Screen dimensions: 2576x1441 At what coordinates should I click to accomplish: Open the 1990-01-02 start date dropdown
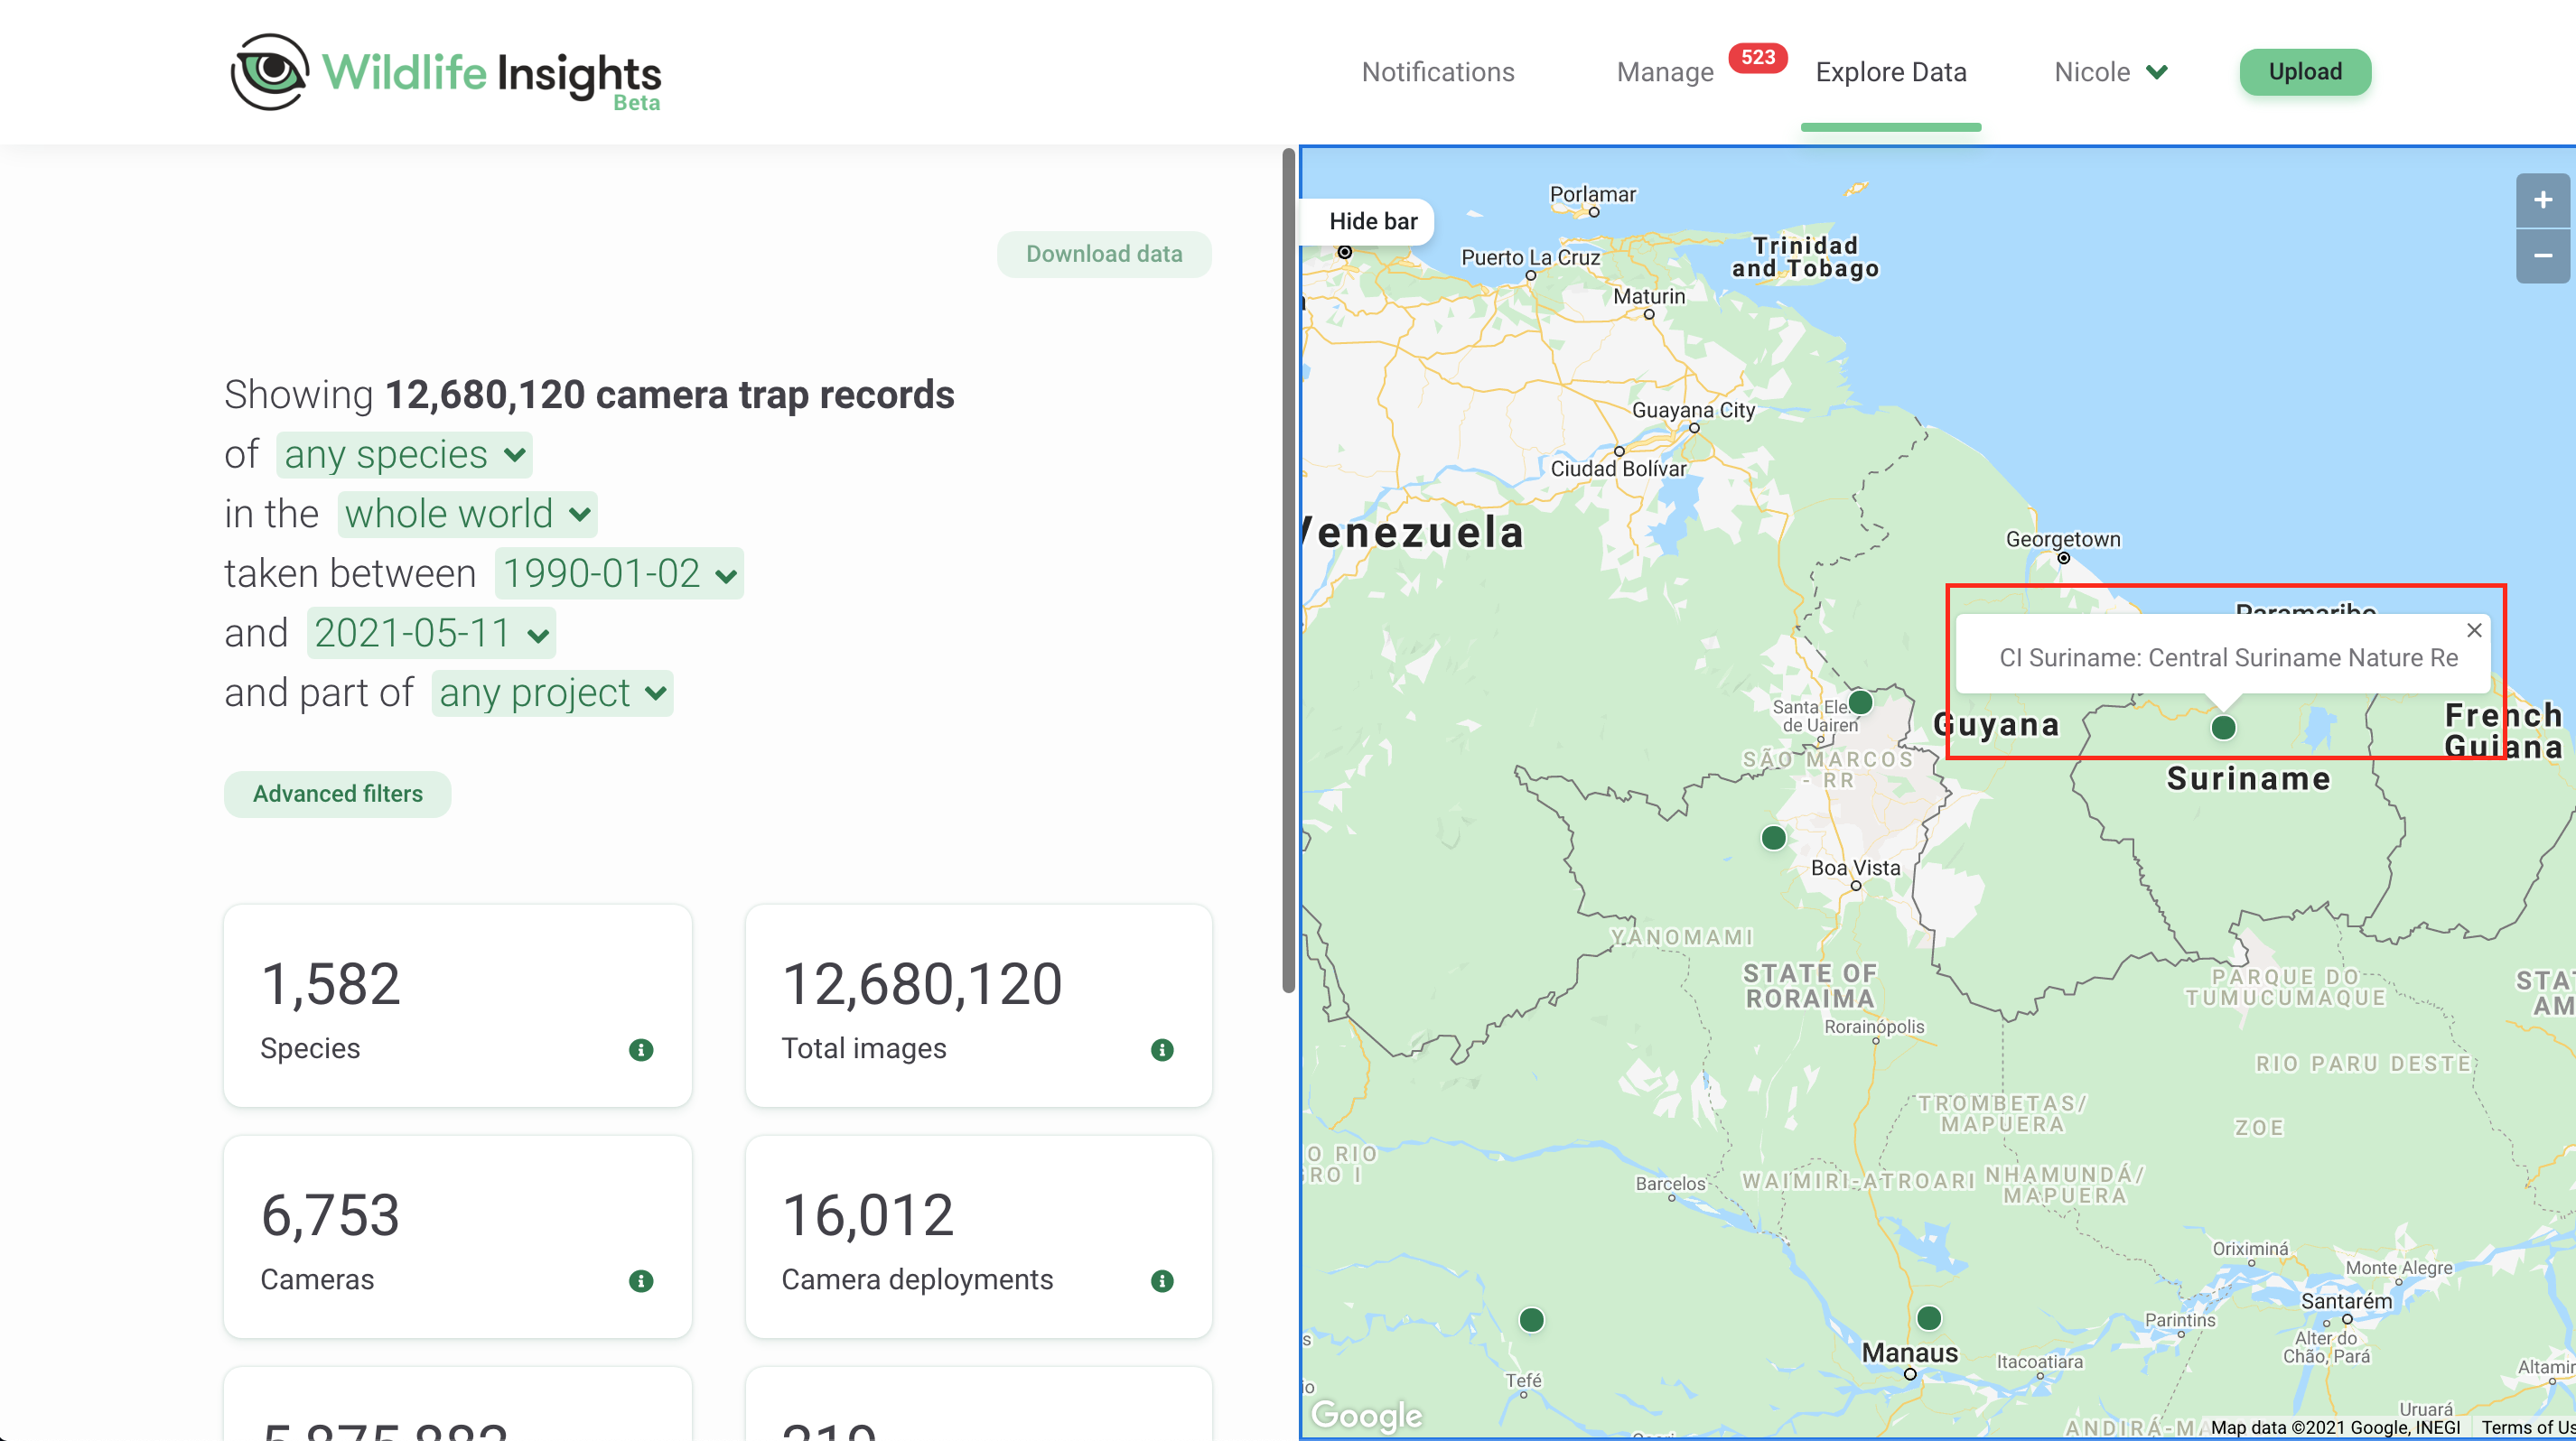pos(619,573)
